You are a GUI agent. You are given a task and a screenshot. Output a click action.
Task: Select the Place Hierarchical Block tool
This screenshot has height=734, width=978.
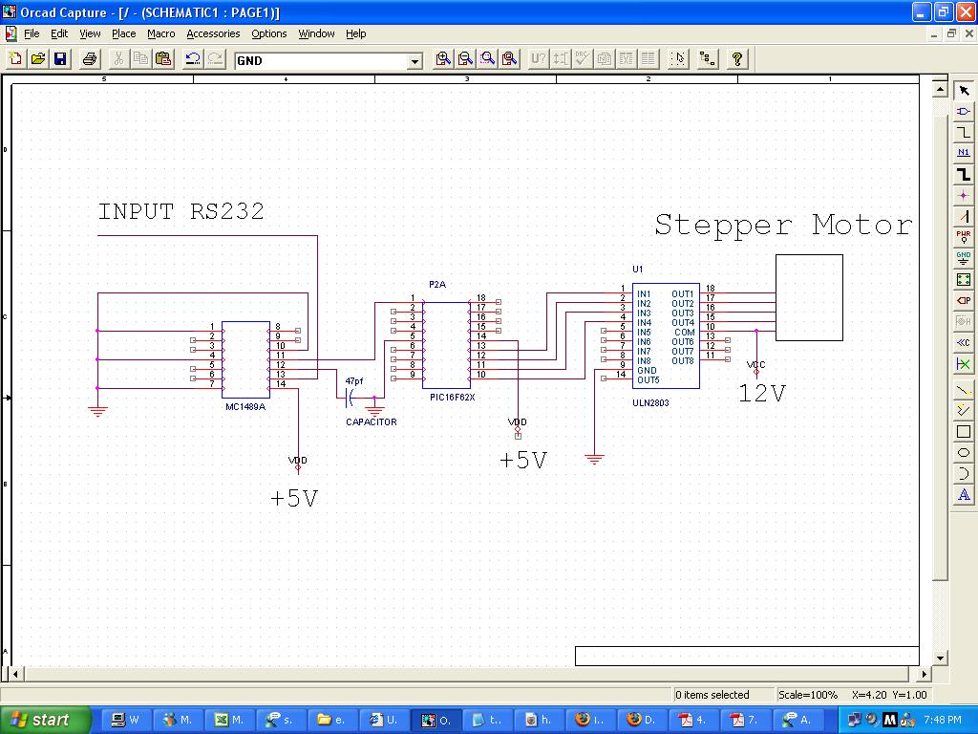(x=964, y=280)
